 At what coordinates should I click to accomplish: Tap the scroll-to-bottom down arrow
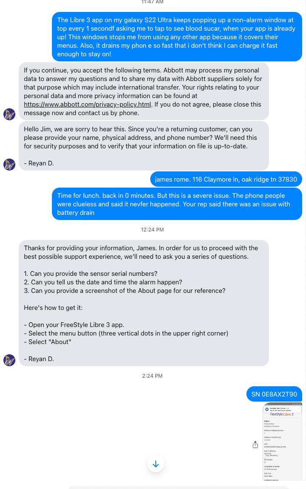coord(156,464)
